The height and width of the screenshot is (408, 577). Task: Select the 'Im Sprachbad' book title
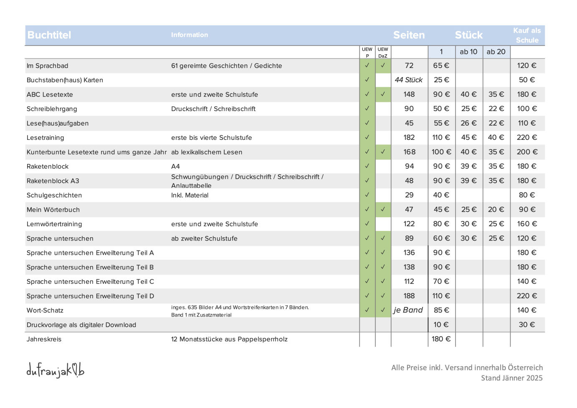click(x=47, y=66)
